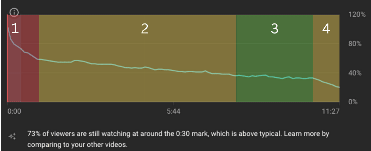This screenshot has height=151, width=371.
Task: Click the number 2 label
Action: pos(144,29)
